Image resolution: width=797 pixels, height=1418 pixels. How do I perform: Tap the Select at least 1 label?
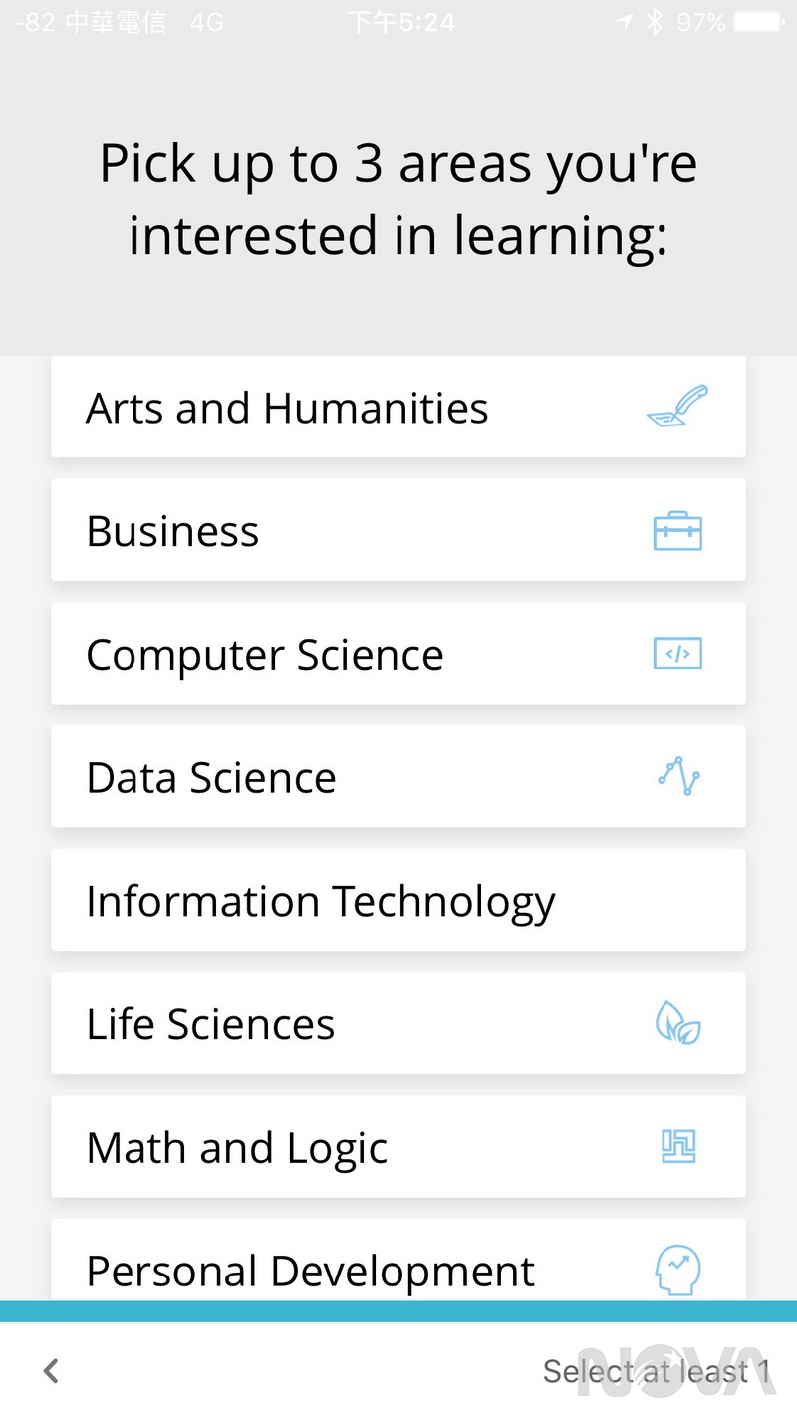657,1370
